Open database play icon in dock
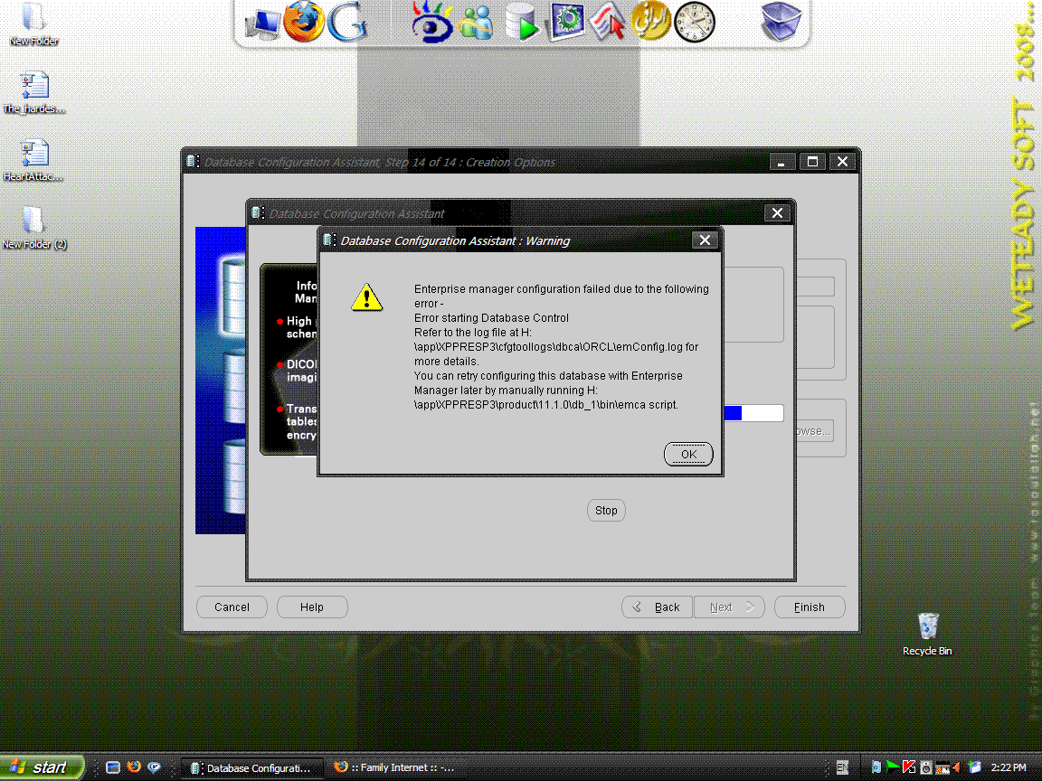1042x781 pixels. [x=522, y=22]
